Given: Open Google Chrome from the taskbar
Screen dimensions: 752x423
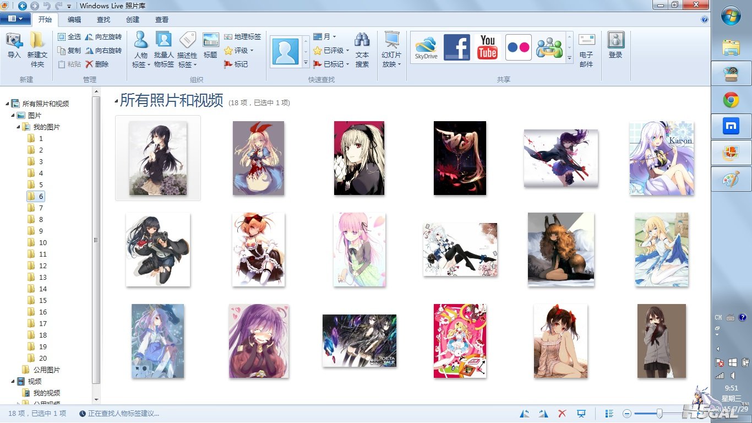Looking at the screenshot, I should 731,100.
